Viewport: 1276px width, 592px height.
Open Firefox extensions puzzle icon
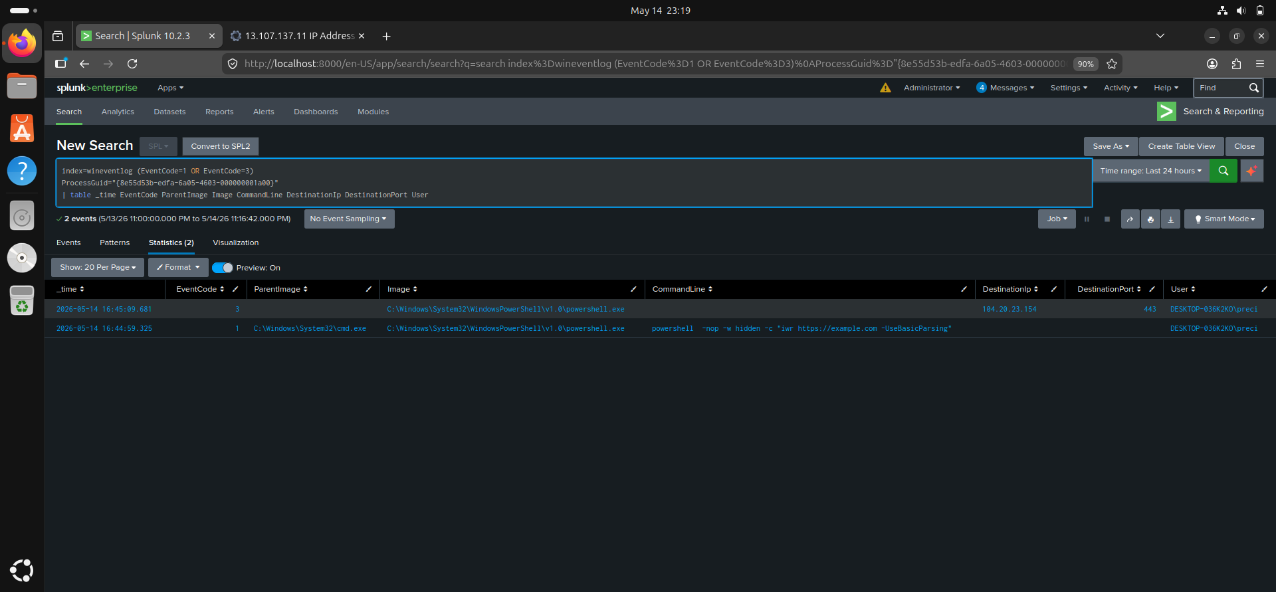pyautogui.click(x=1236, y=64)
